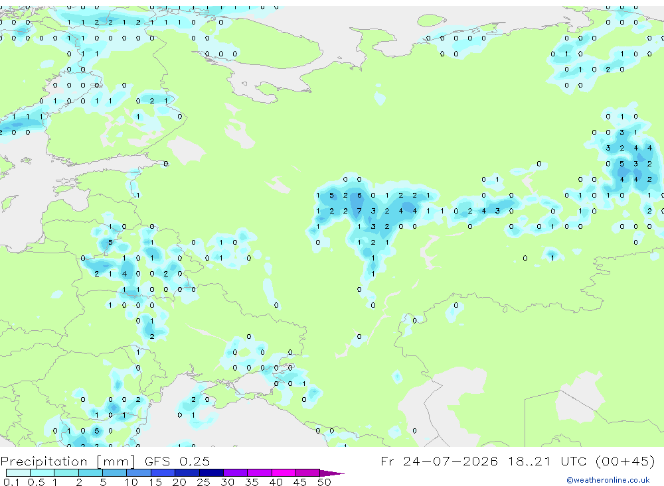Click the legend label '20'

pos(179,482)
